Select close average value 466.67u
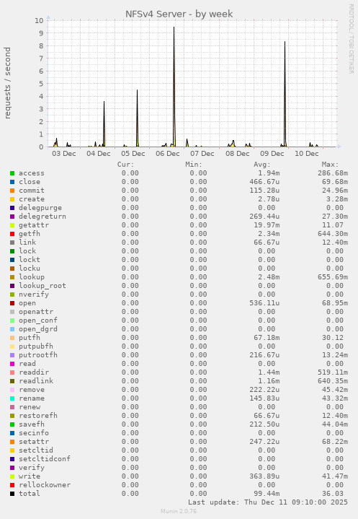This screenshot has width=358, height=519. pyautogui.click(x=264, y=182)
